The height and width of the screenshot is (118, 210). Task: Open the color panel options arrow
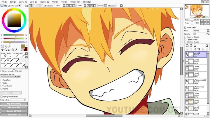[27, 6]
